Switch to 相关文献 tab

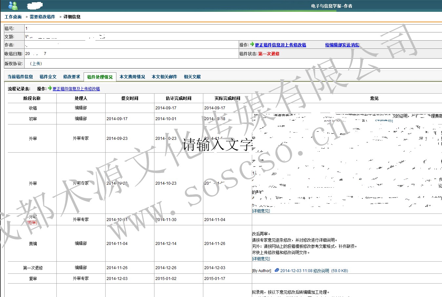(192, 77)
